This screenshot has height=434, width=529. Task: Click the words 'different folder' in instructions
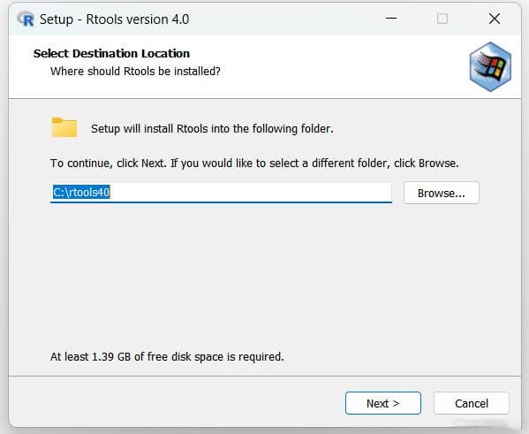[351, 164]
